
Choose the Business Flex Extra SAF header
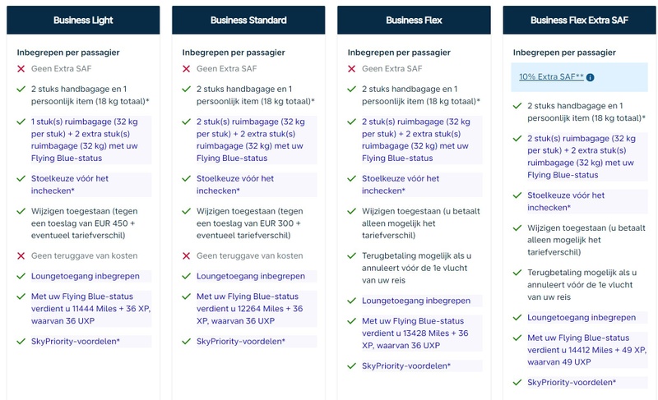point(579,20)
